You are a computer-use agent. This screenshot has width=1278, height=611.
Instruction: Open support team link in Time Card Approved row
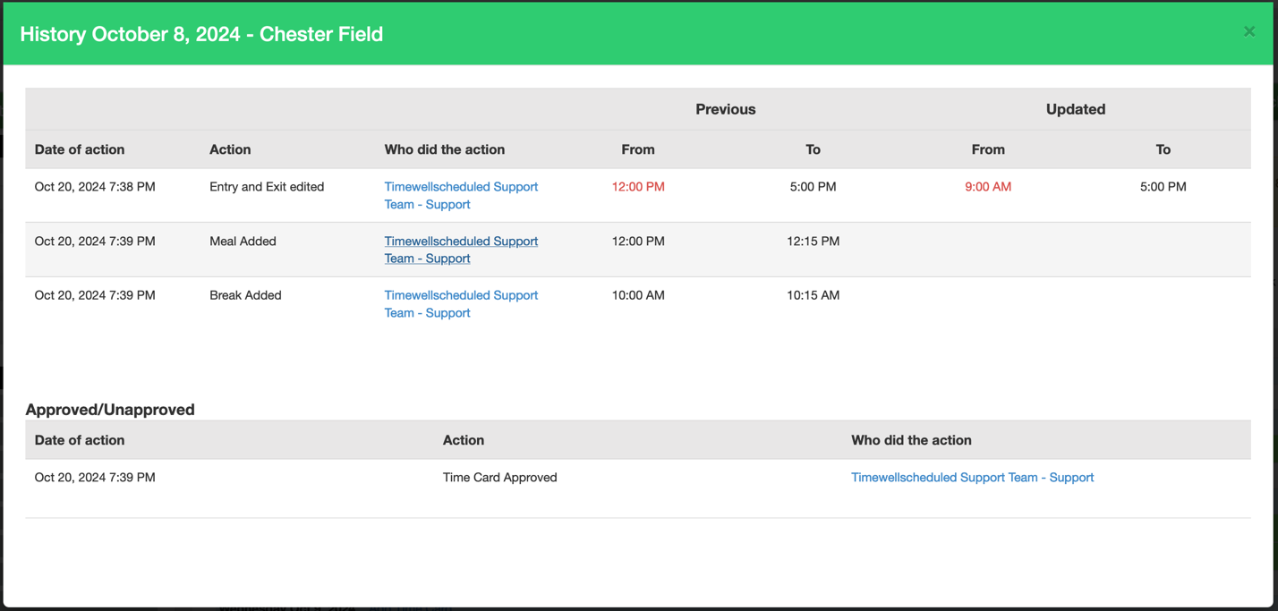click(972, 478)
